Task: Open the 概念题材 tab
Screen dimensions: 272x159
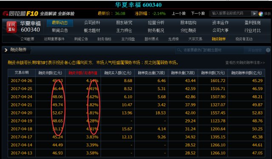Action: (92, 31)
